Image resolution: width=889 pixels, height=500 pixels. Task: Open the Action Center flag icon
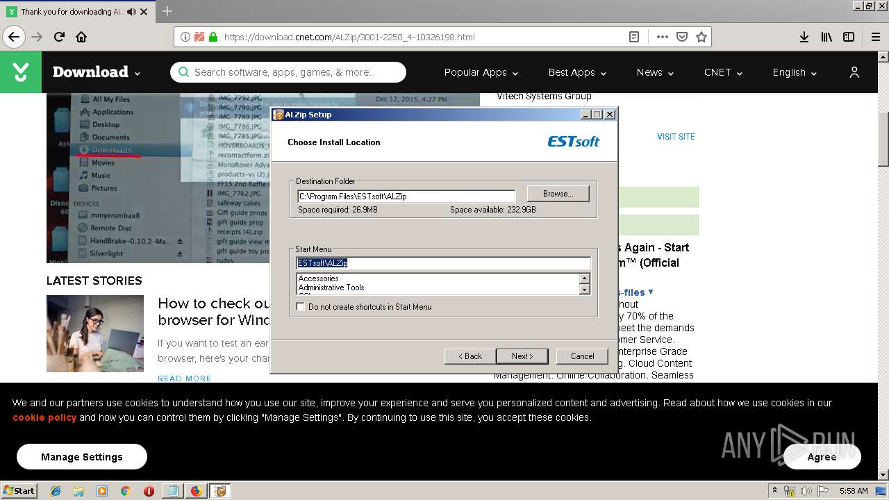point(823,491)
